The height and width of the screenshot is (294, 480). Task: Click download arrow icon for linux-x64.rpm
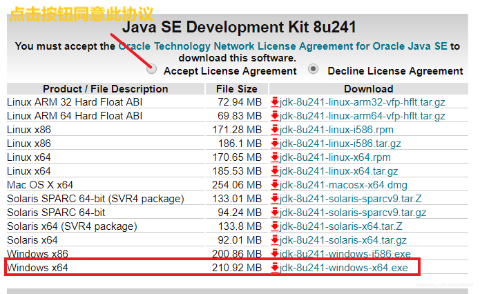pyautogui.click(x=275, y=157)
